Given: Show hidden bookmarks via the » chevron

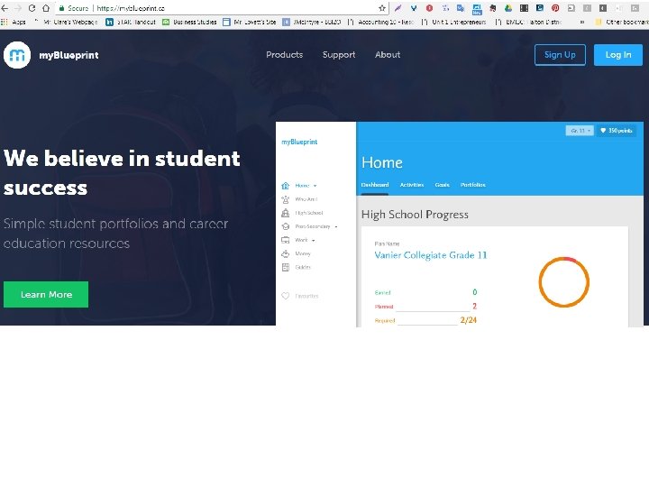Looking at the screenshot, I should pyautogui.click(x=582, y=22).
